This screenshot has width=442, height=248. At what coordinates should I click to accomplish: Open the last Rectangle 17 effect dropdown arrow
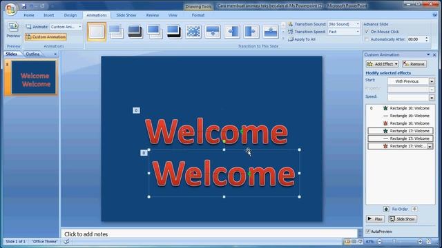coord(430,146)
